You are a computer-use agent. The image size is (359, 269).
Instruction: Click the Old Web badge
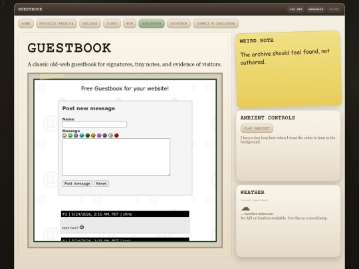pos(296,9)
